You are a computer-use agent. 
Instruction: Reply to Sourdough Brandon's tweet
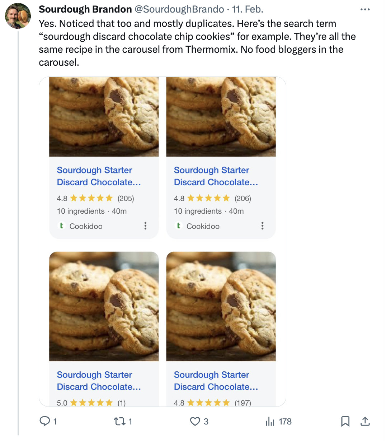pyautogui.click(x=46, y=422)
